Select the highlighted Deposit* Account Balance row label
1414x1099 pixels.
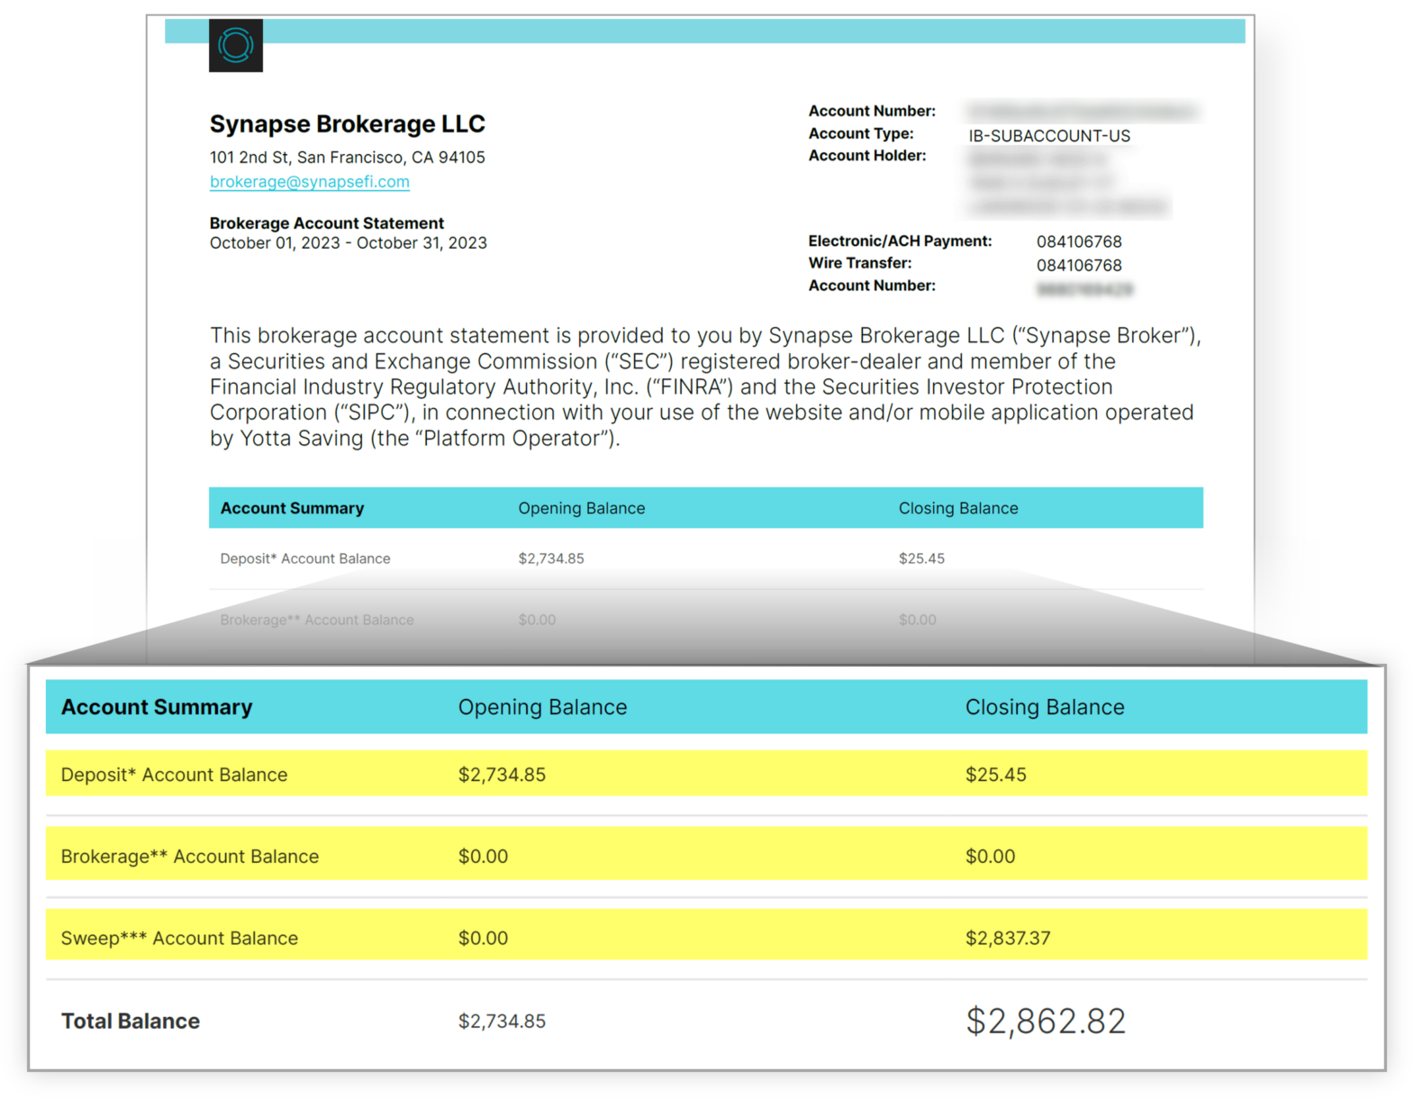[x=174, y=775]
